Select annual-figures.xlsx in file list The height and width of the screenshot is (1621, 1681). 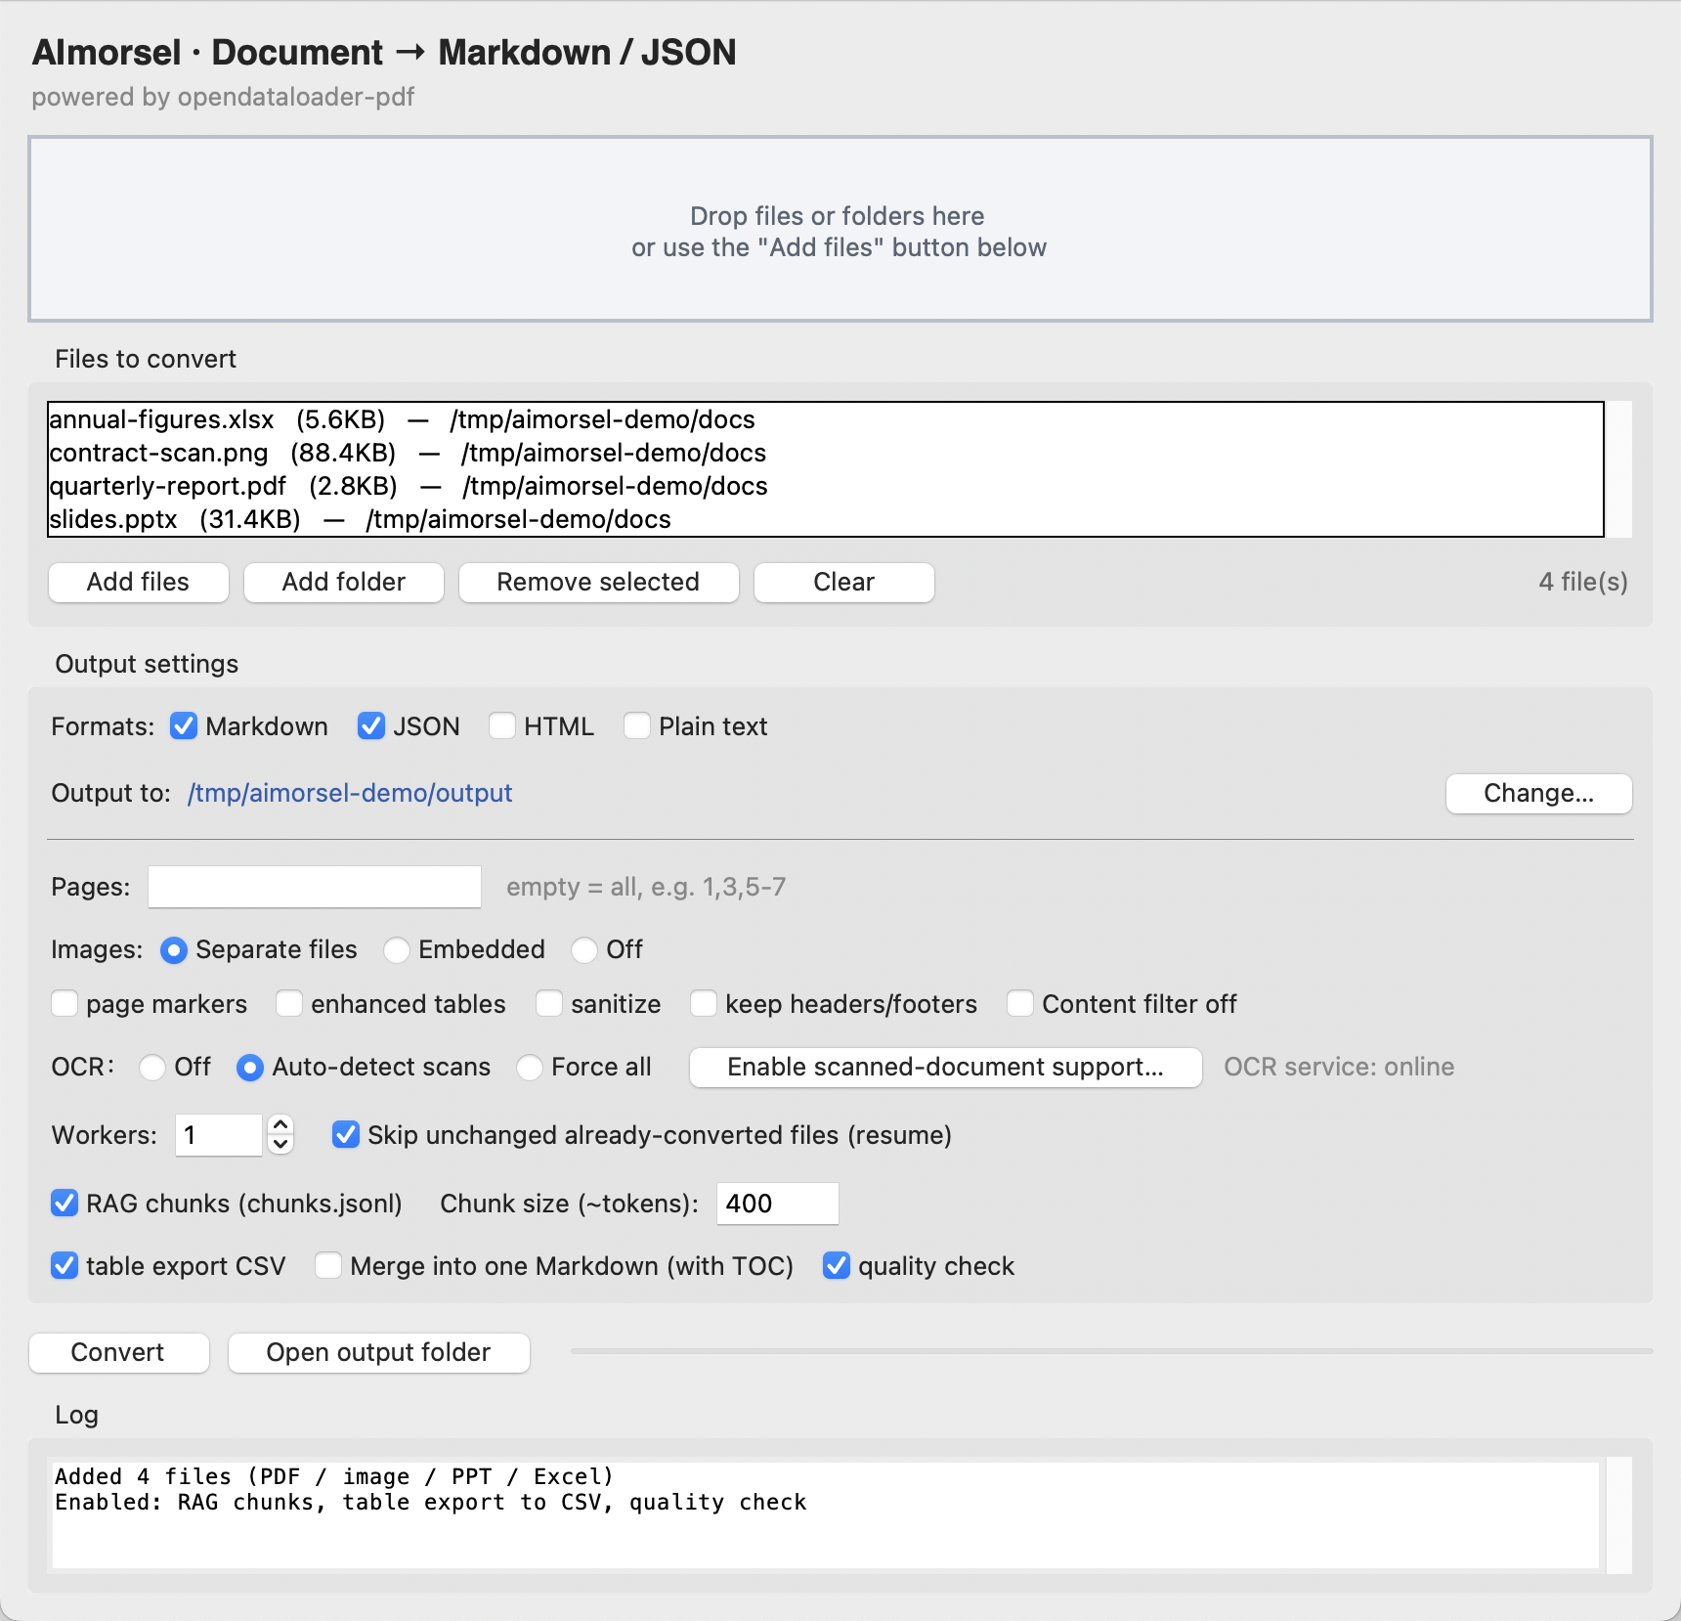(826, 419)
